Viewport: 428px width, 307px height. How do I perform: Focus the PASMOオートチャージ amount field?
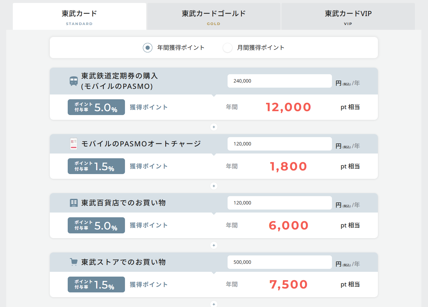click(279, 144)
